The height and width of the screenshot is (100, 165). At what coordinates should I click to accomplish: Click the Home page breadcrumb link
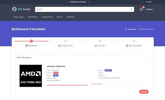click(132, 29)
